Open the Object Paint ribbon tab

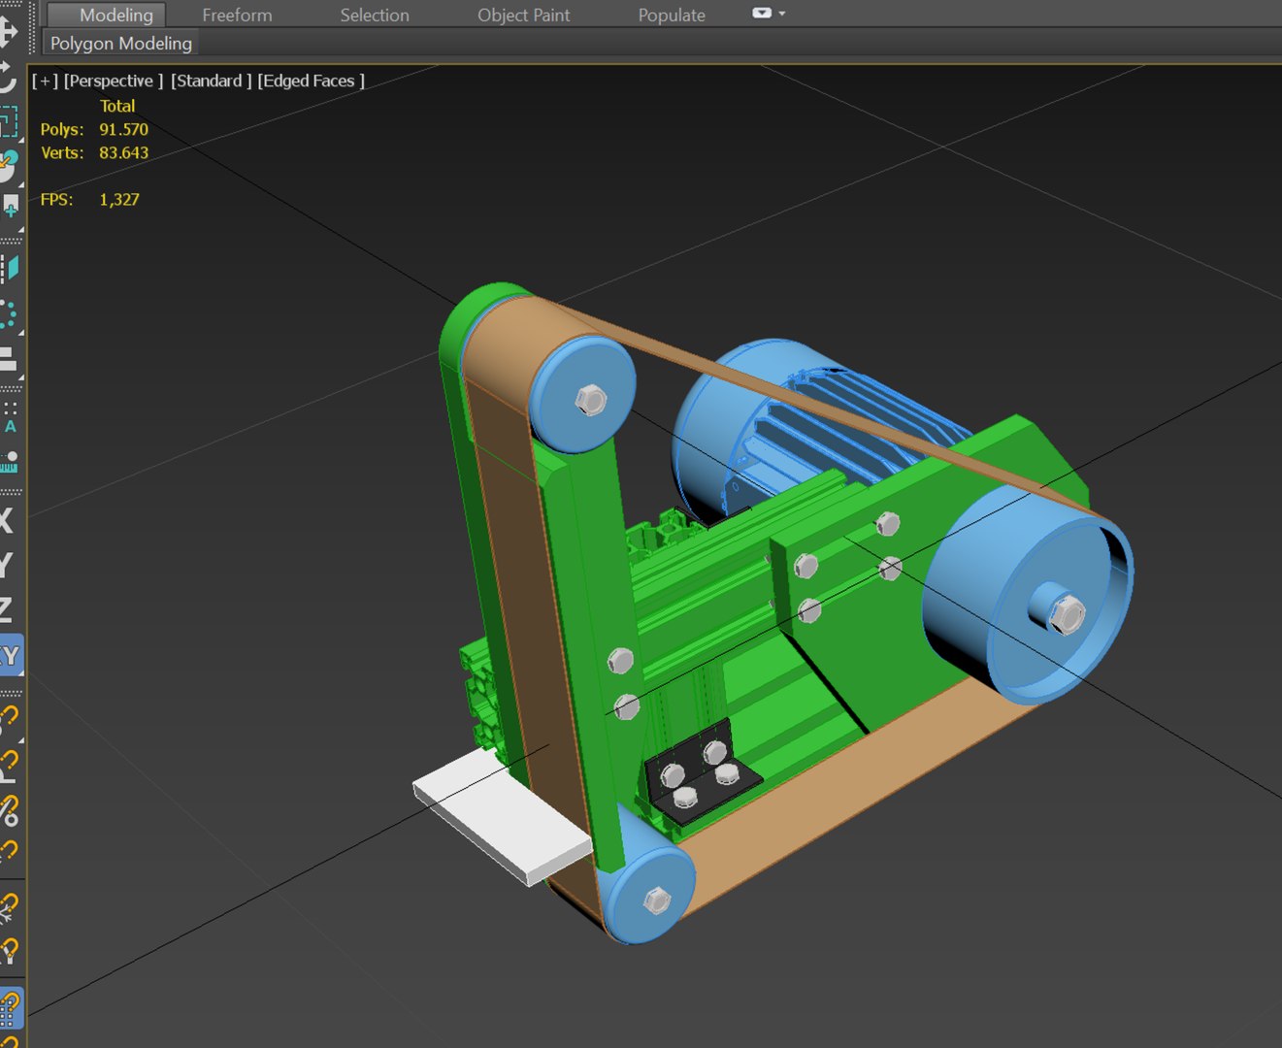pyautogui.click(x=523, y=15)
